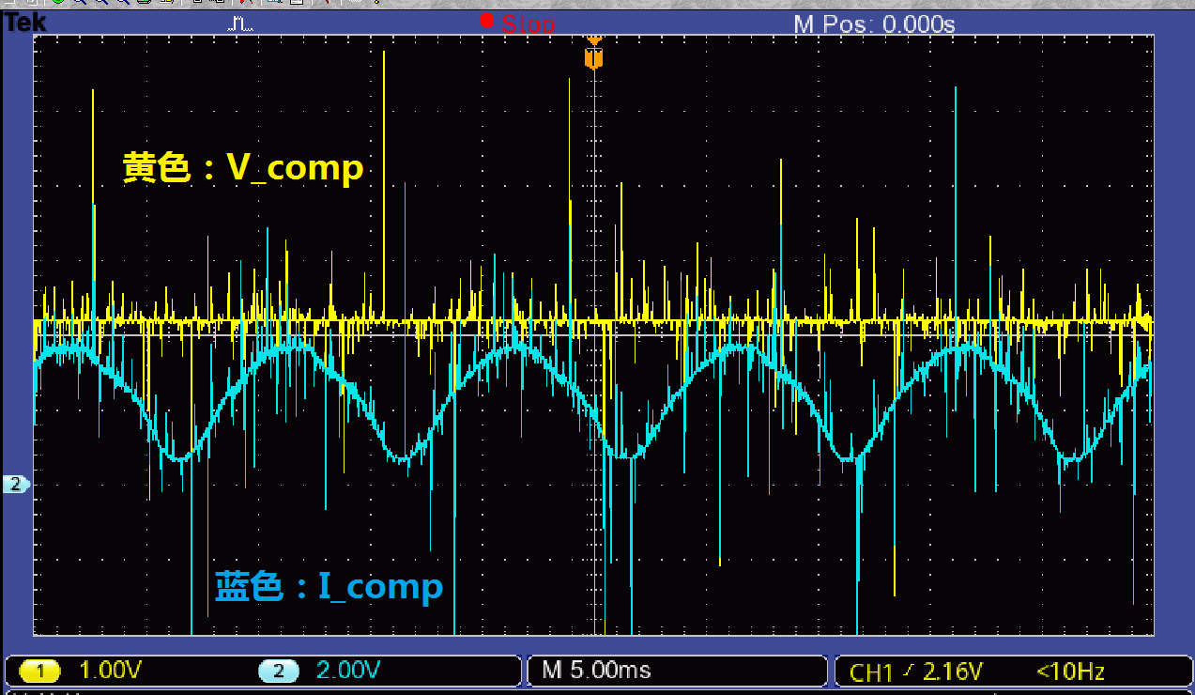Click the trigger level value 2.16V

[952, 672]
